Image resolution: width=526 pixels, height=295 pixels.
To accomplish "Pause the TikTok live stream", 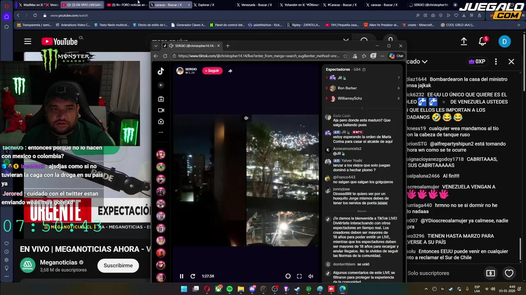I will pyautogui.click(x=181, y=276).
